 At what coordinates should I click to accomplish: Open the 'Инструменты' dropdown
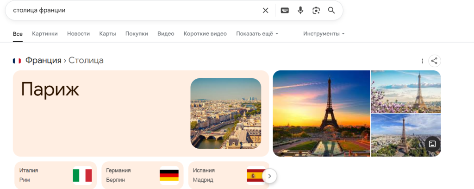[x=324, y=33]
